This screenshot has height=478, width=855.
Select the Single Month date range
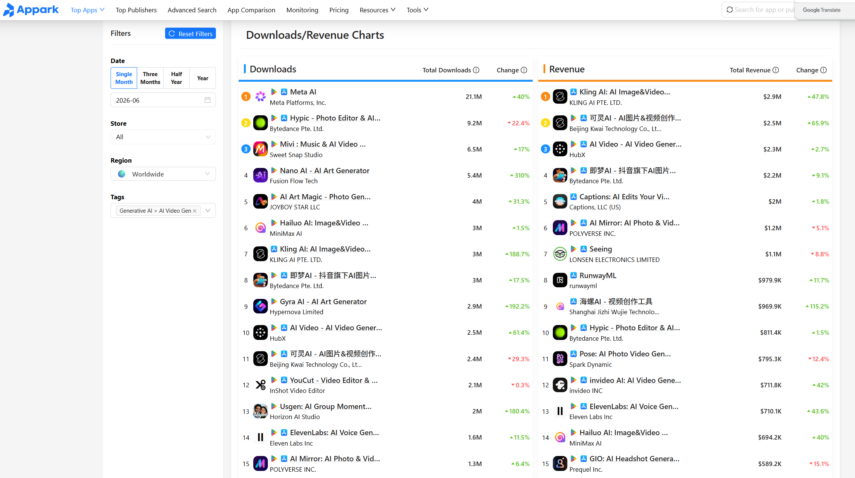tap(124, 78)
